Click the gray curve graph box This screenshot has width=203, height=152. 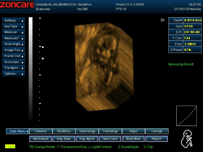coord(186,116)
